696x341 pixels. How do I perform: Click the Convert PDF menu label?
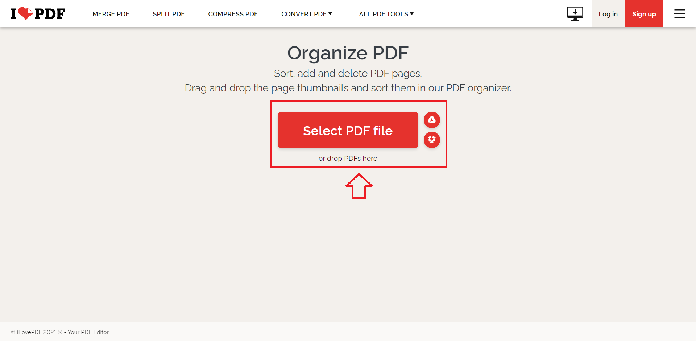[304, 14]
